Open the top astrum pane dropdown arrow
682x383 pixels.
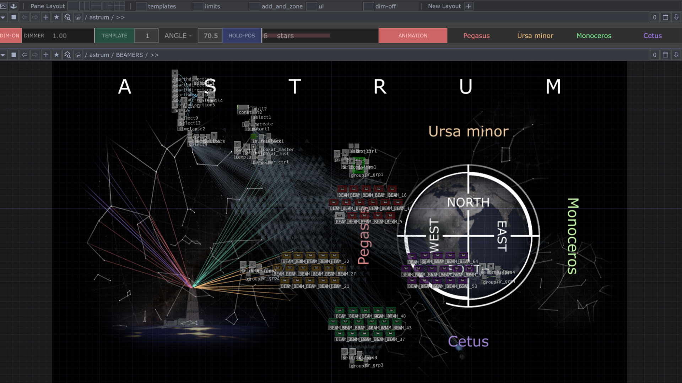coord(3,17)
